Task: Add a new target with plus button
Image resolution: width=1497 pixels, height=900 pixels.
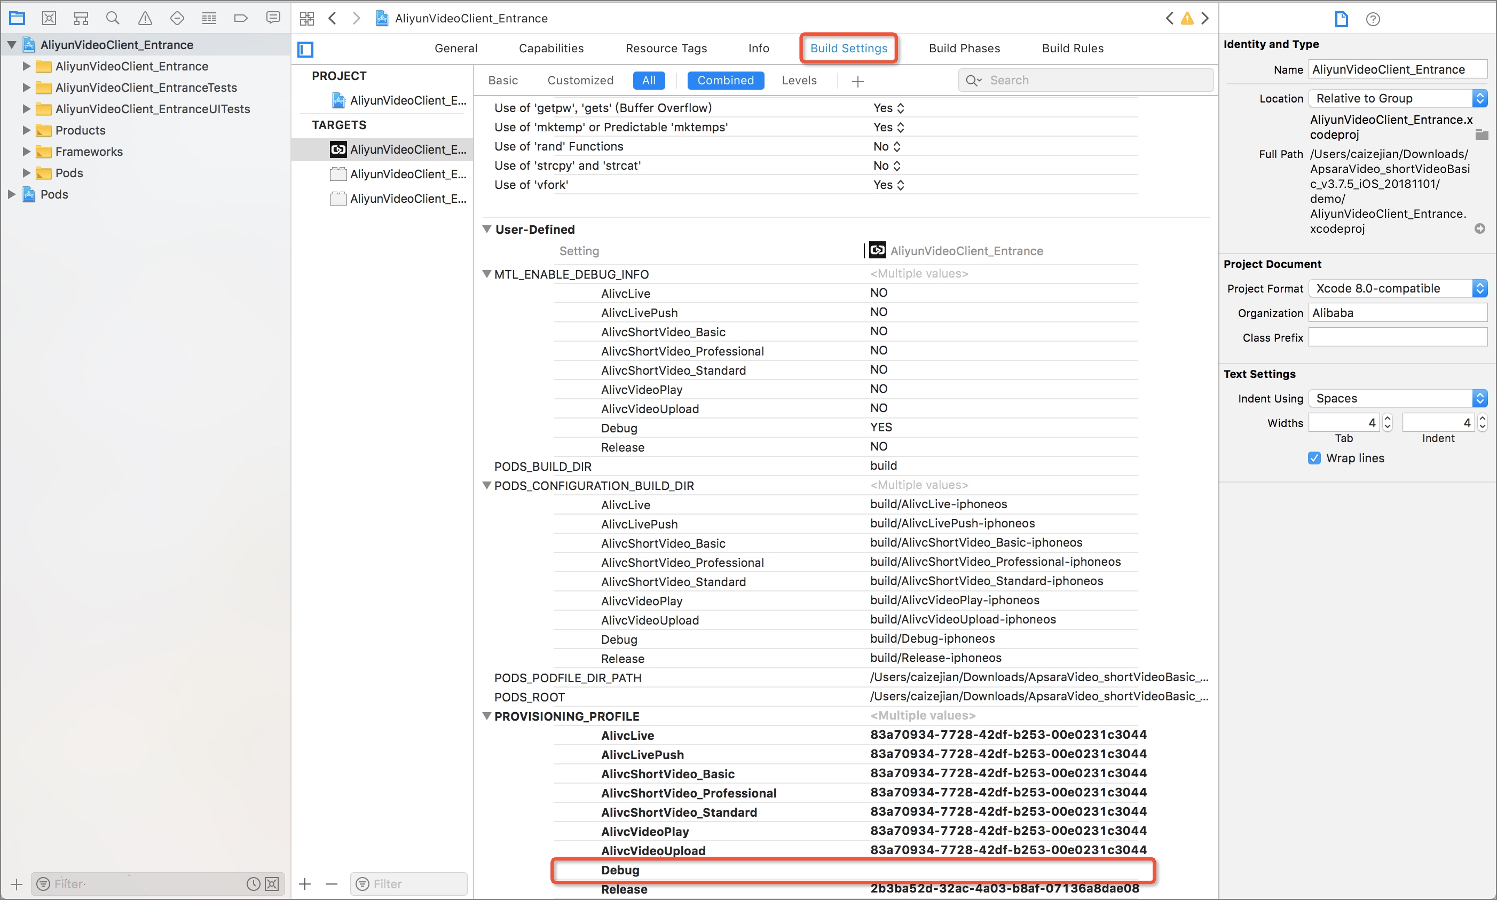Action: click(305, 883)
